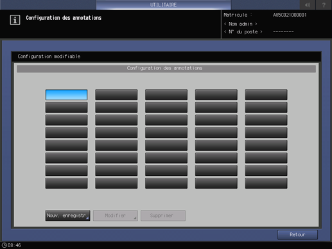The image size is (332, 249).
Task: Select the top annotation slot in the fourth column
Action: 216,95
